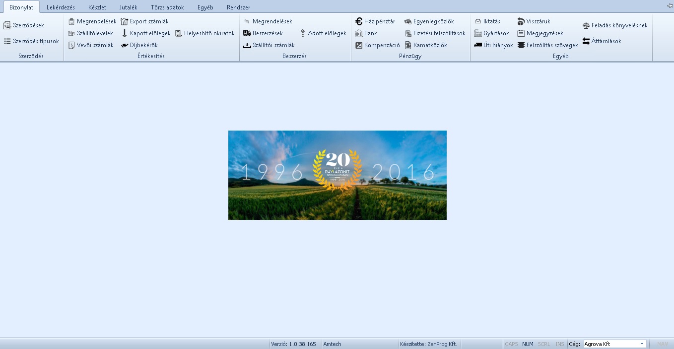674x349 pixels.
Task: Click the 1996-2016 anniversary banner image
Action: click(x=337, y=175)
